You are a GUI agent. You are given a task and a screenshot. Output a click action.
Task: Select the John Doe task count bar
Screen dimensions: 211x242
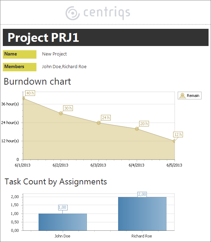pyautogui.click(x=63, y=222)
